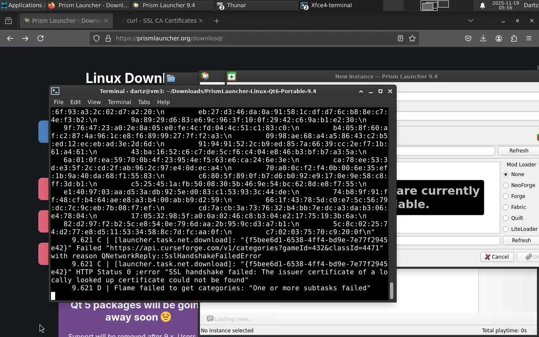Click the 'Loading news...' text in Prism Launcher

tap(234, 319)
